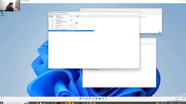Click the binoculars Find icon
186x104 pixels.
[x=78, y=16]
